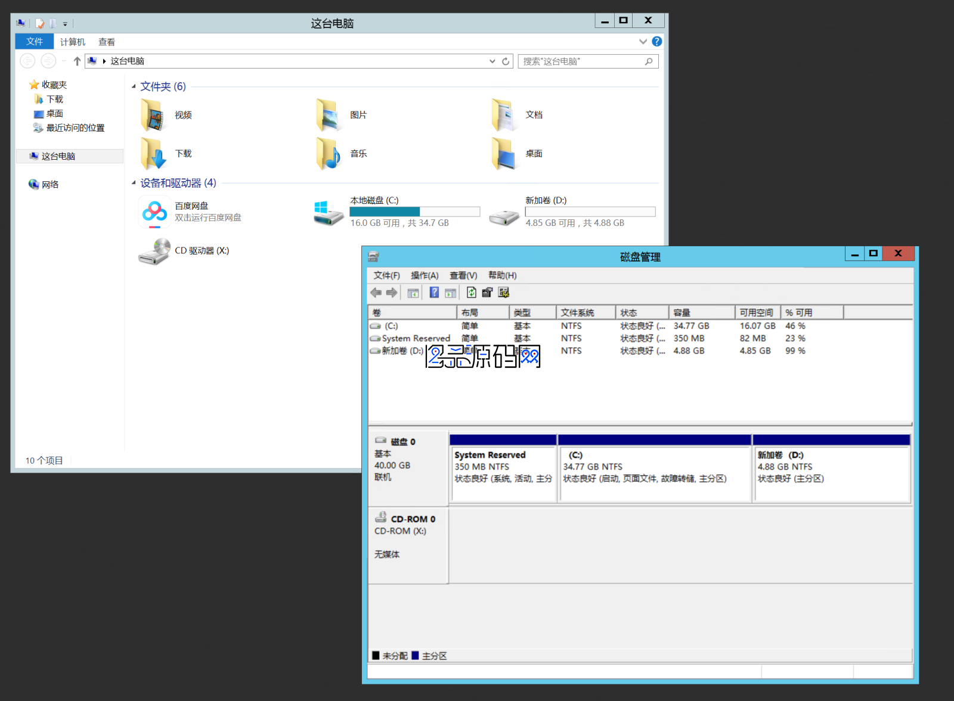Click the up-arrow navigation icon in Explorer
The image size is (954, 701).
[x=77, y=61]
